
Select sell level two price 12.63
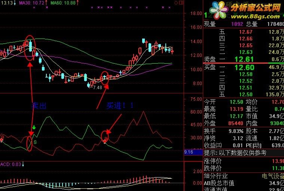point(245,52)
